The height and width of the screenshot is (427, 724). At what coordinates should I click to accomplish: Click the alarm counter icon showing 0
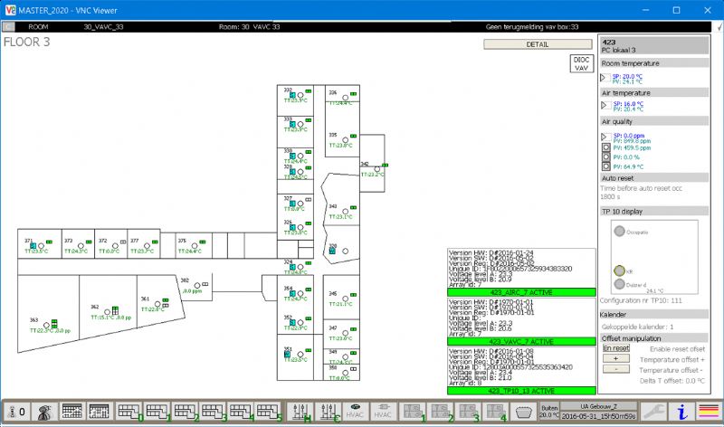(x=17, y=413)
